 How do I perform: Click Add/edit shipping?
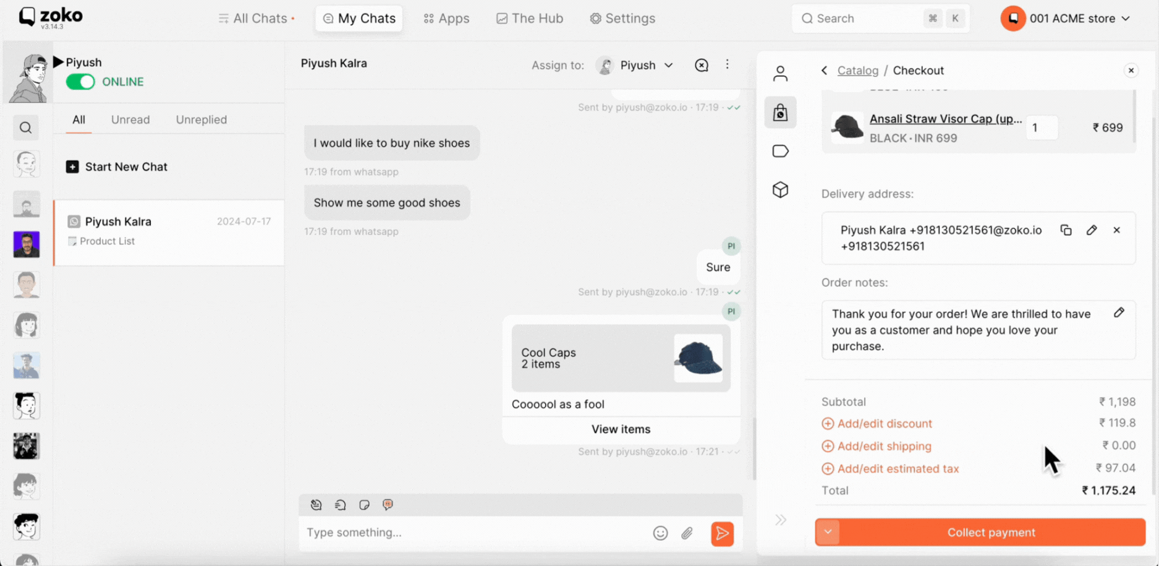pos(884,446)
